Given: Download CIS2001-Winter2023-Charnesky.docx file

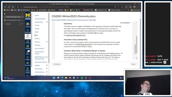Looking at the screenshot, I should (x=70, y=20).
